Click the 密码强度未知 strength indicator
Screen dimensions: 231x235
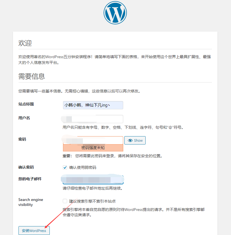[93, 148]
